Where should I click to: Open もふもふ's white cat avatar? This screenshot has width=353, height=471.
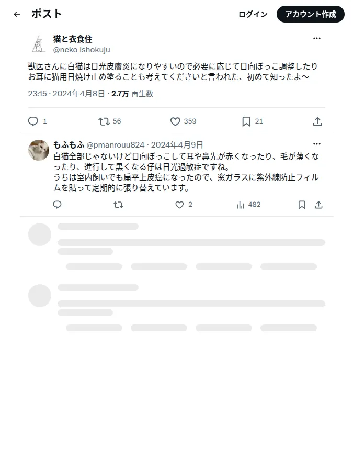(39, 150)
